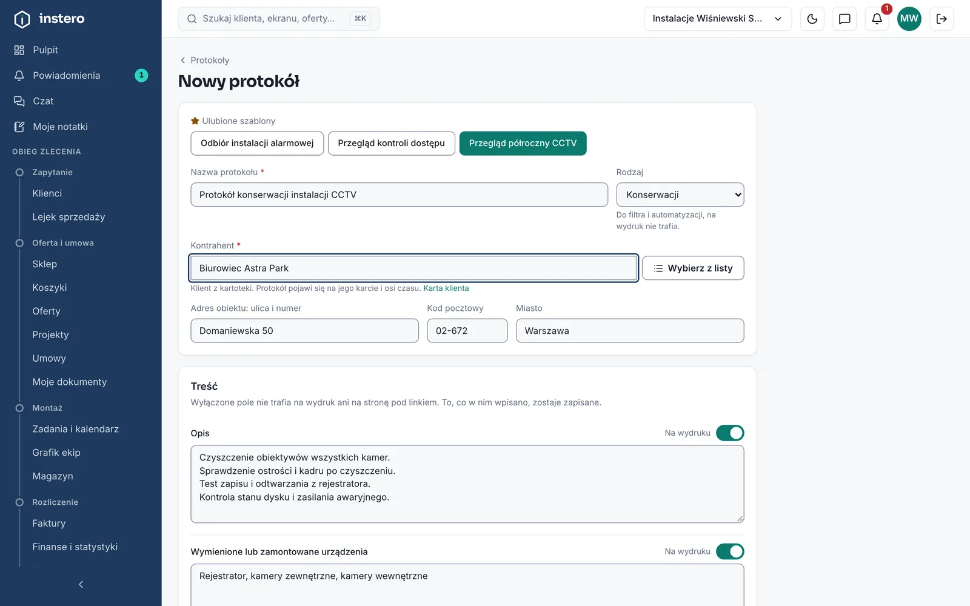Open messages speech bubble in top bar
This screenshot has width=970, height=606.
[x=845, y=19]
